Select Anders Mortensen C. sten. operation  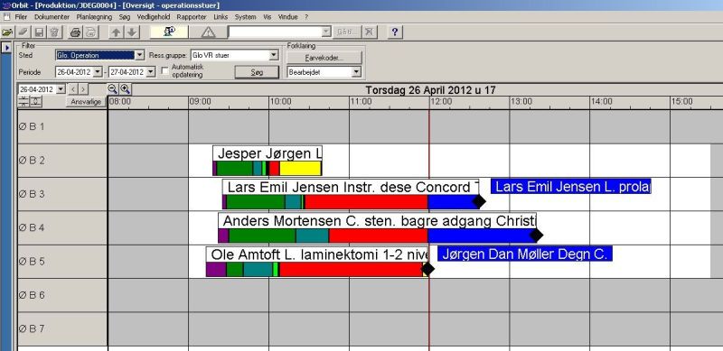click(377, 221)
